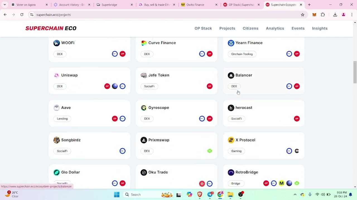This screenshot has width=357, height=200.
Task: Click the Jefe Token logo
Action: point(144,75)
